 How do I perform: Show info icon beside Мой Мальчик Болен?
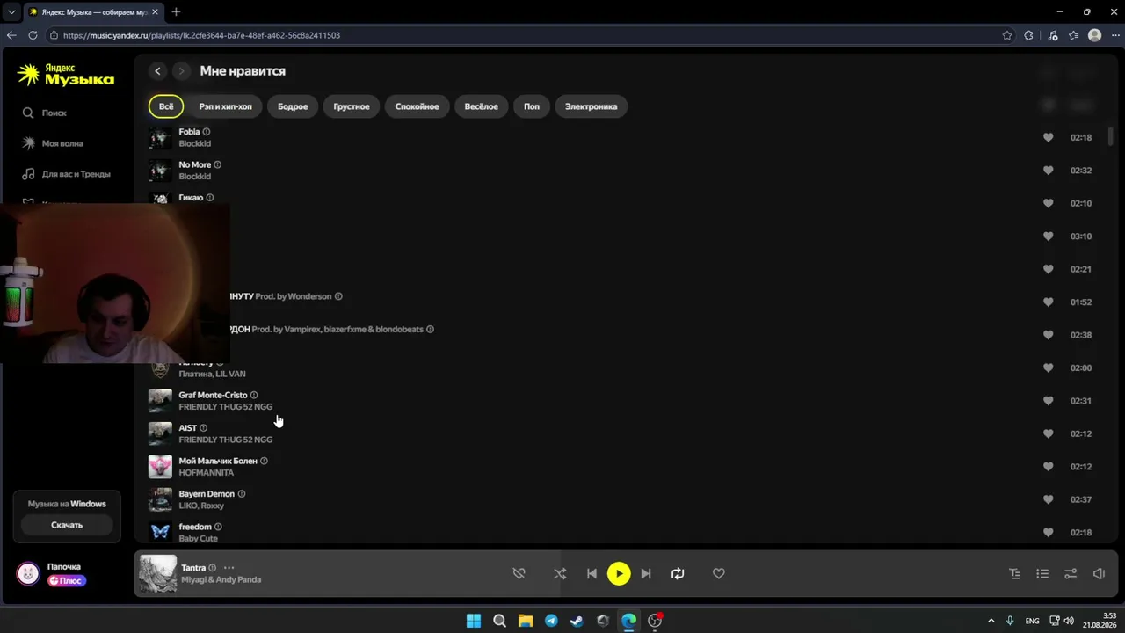264,461
